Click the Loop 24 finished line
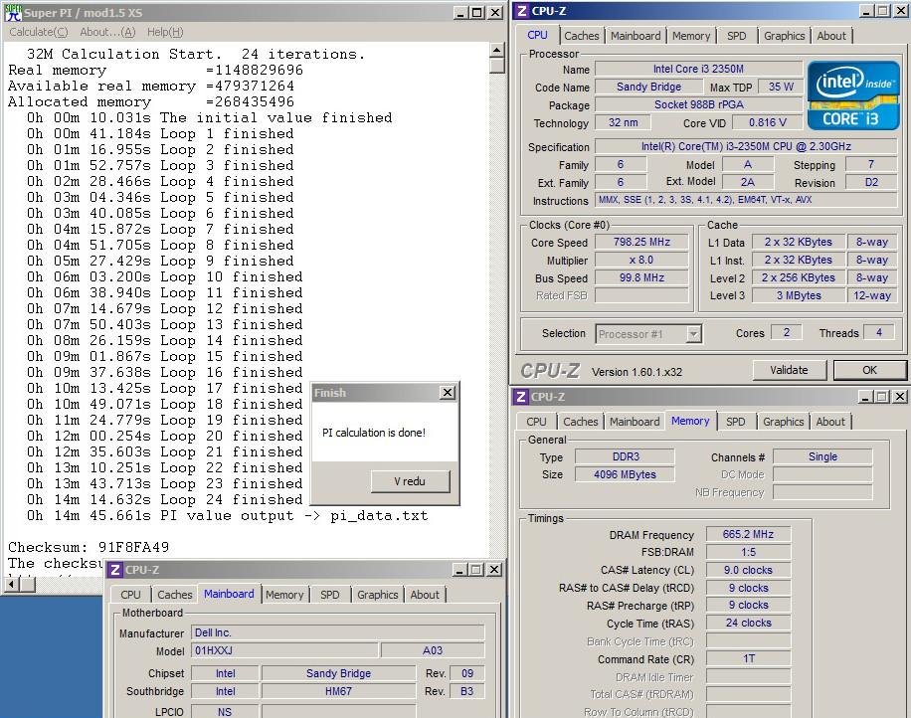 point(164,499)
